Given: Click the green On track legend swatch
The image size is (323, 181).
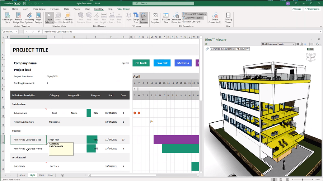Looking at the screenshot, I should [x=141, y=63].
